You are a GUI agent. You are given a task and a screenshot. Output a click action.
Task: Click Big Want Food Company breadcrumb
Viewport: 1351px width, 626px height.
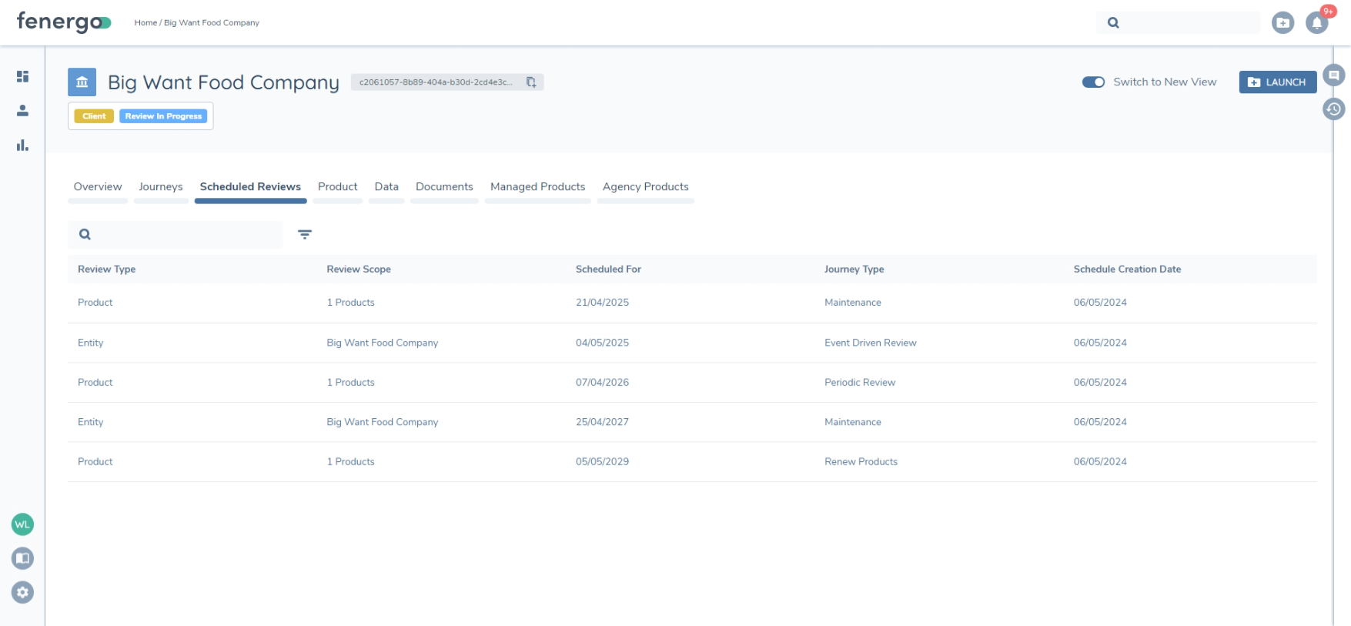pyautogui.click(x=212, y=22)
